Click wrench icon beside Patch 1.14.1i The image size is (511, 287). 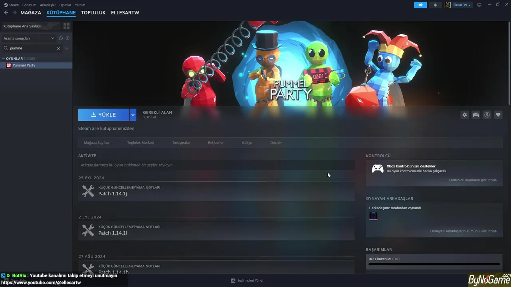pos(88,230)
